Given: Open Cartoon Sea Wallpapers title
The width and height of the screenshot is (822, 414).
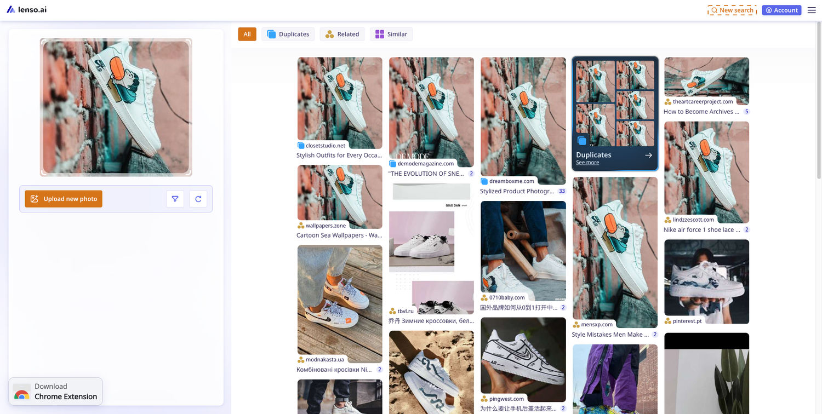Looking at the screenshot, I should pos(339,235).
